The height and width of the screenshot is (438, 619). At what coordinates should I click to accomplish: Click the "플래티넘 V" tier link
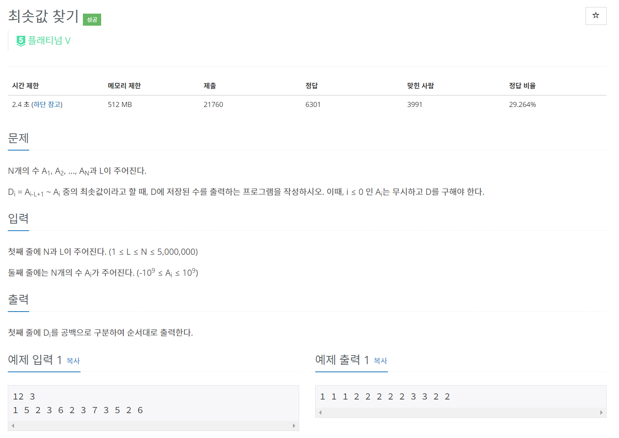click(x=49, y=40)
